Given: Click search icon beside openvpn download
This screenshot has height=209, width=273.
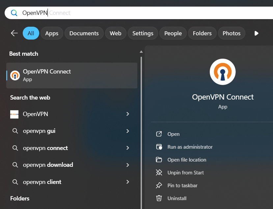Looking at the screenshot, I should (15, 165).
